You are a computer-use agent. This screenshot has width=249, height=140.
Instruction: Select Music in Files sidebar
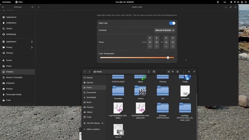tap(94, 102)
